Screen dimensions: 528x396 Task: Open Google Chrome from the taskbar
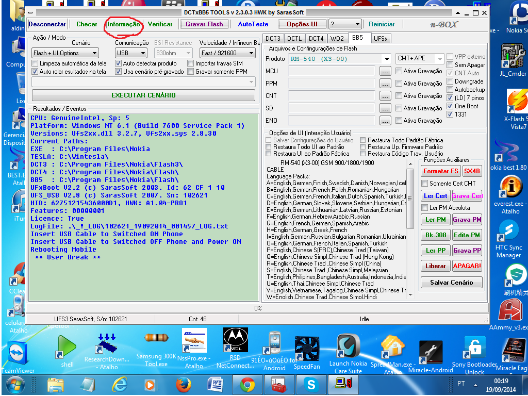[247, 385]
